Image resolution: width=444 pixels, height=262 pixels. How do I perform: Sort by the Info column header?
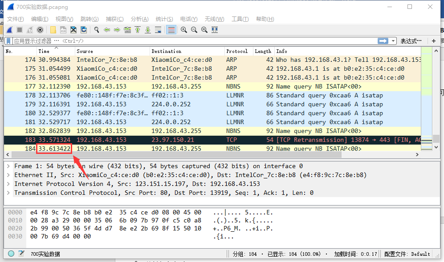click(x=348, y=51)
